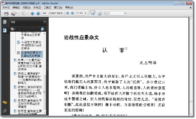Open the 工具(T) menu
The height and width of the screenshot is (119, 196).
point(47,8)
